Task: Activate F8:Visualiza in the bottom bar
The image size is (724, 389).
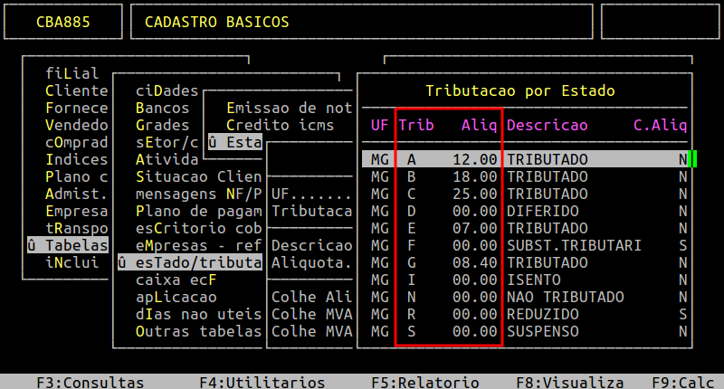Action: click(x=570, y=382)
